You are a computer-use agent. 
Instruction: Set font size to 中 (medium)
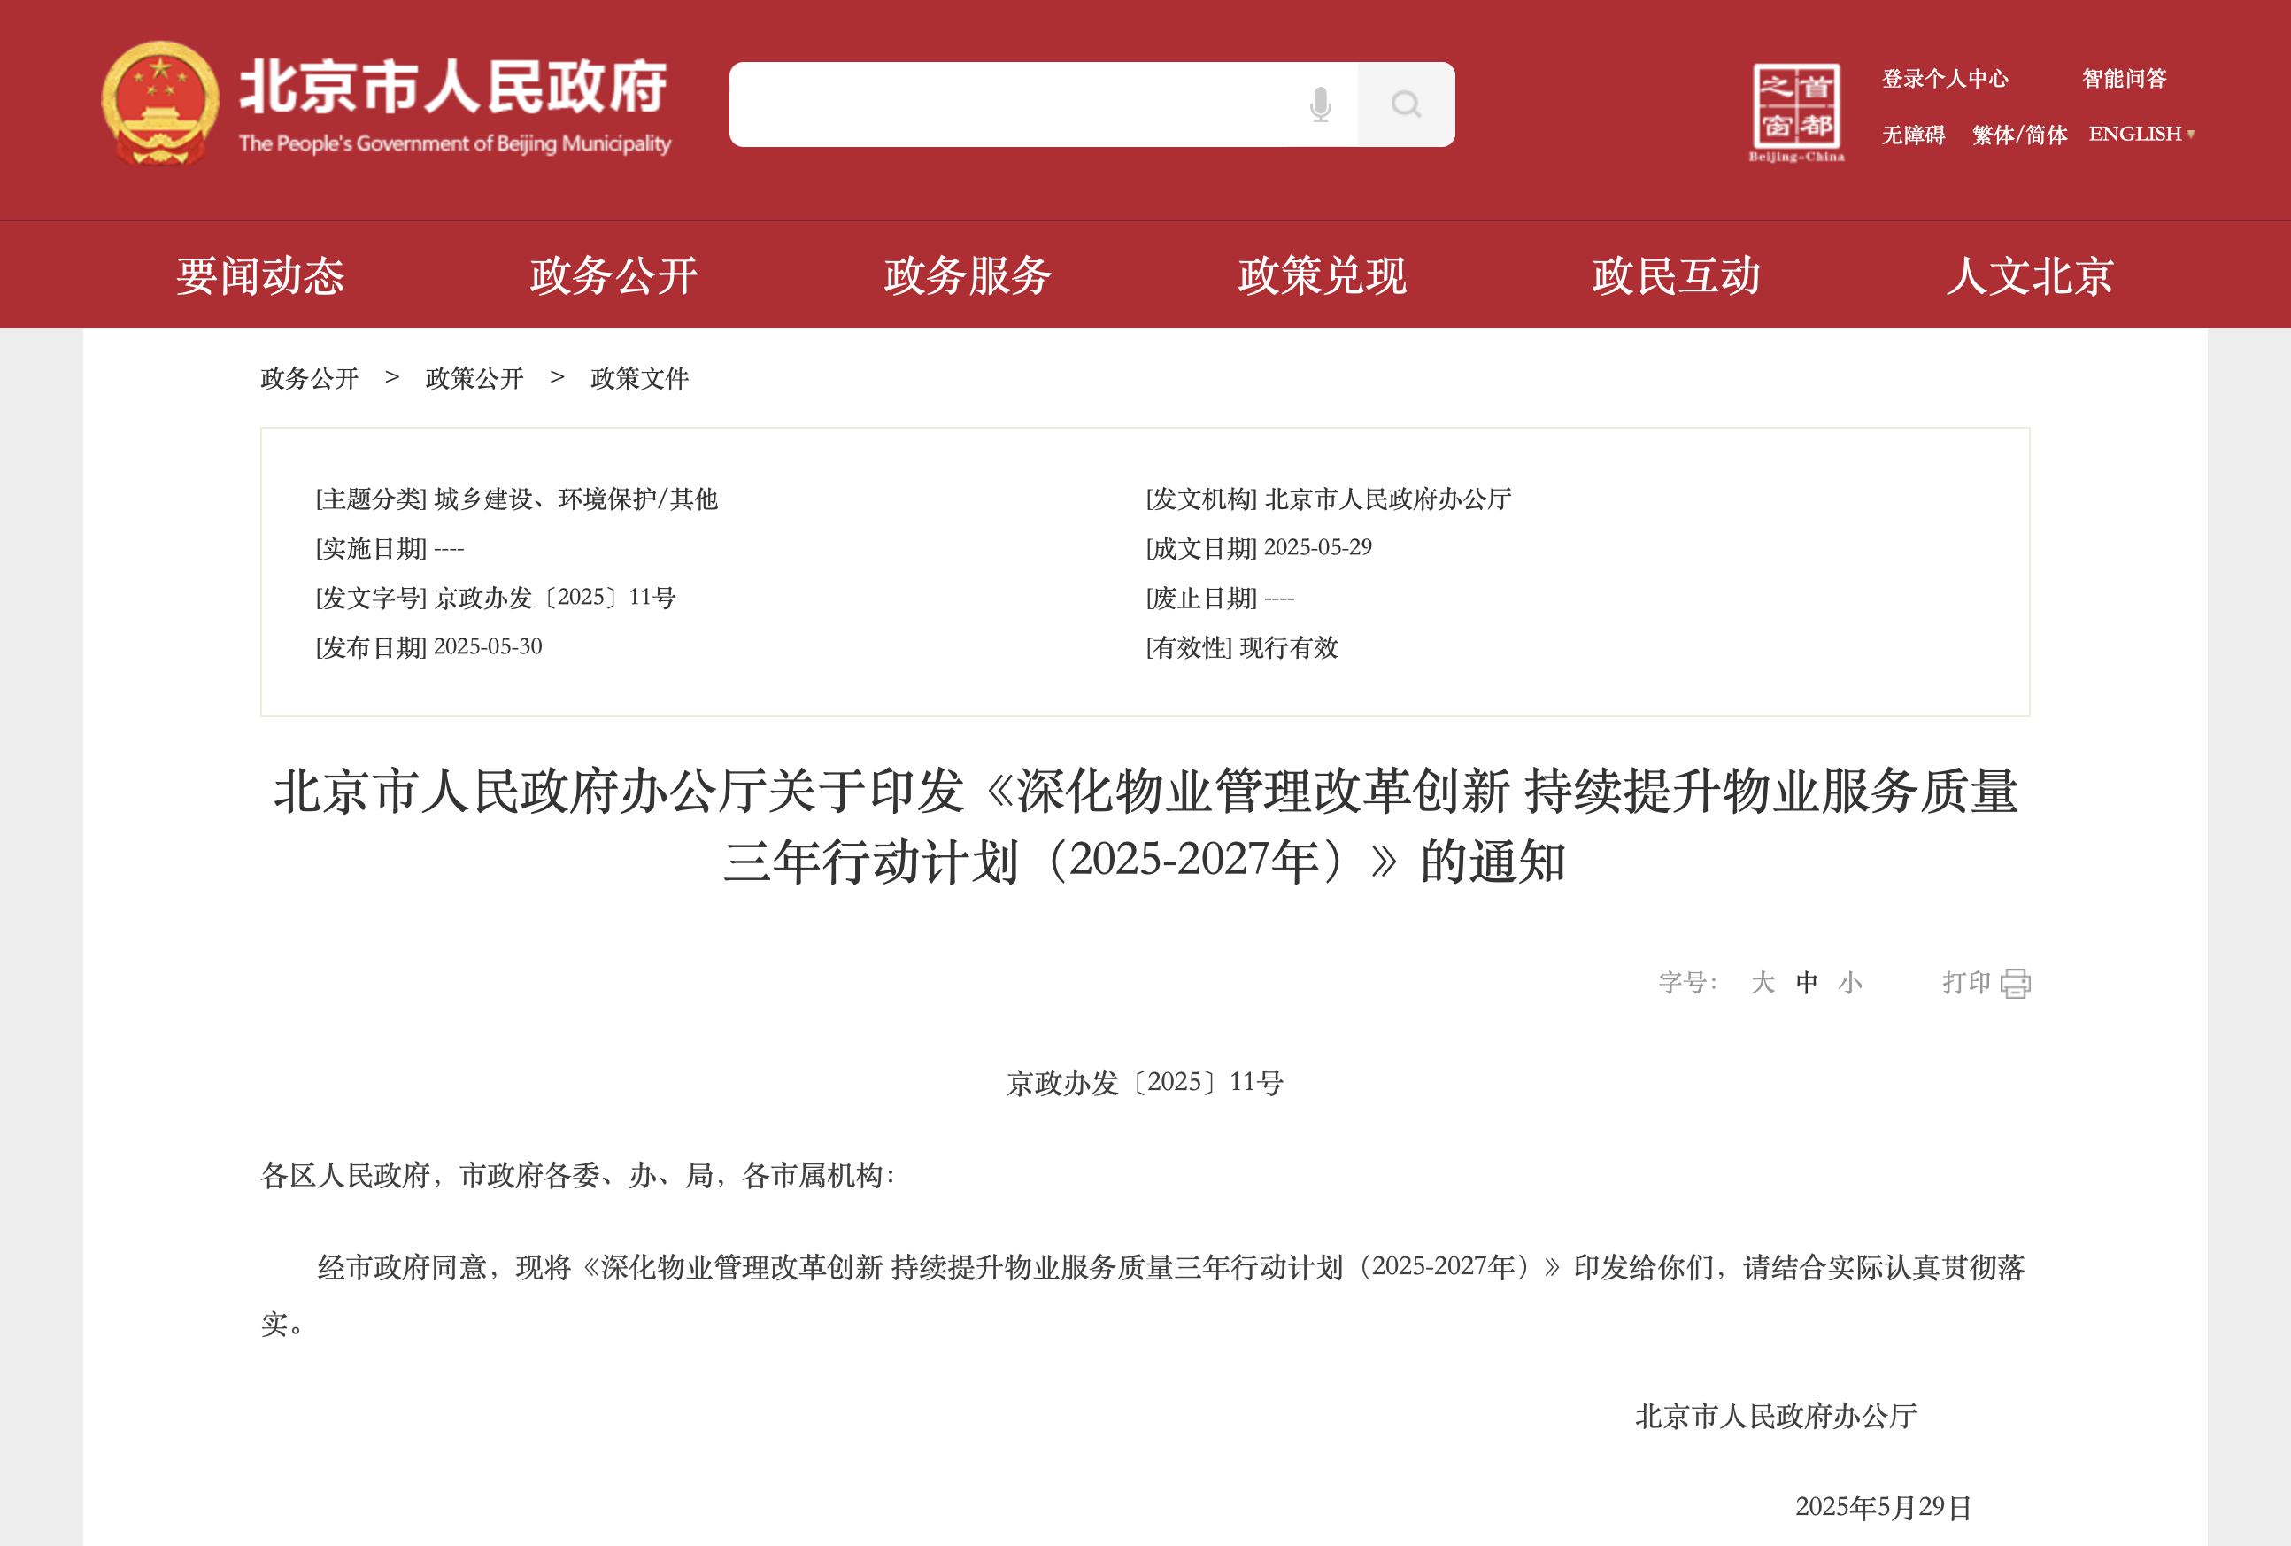(1807, 983)
